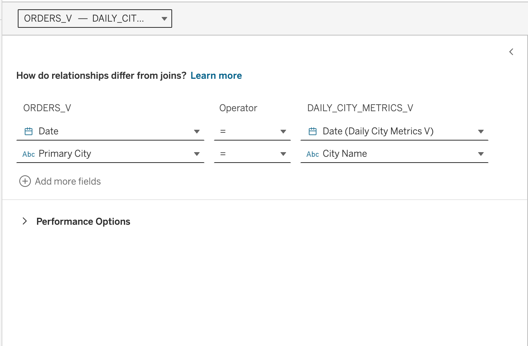Viewport: 528px width, 346px height.
Task: Click the 'How do relationships differ from joins?' text
Action: point(102,76)
